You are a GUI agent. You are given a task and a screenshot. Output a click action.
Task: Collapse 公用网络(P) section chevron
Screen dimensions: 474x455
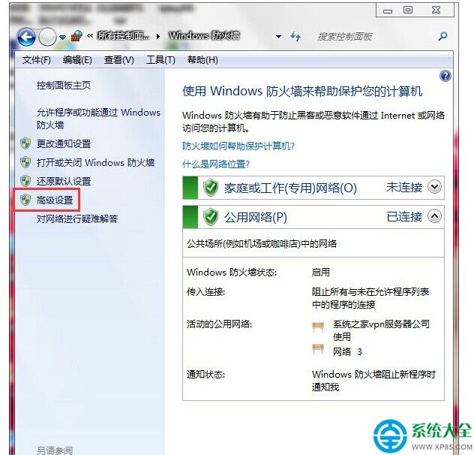click(434, 216)
